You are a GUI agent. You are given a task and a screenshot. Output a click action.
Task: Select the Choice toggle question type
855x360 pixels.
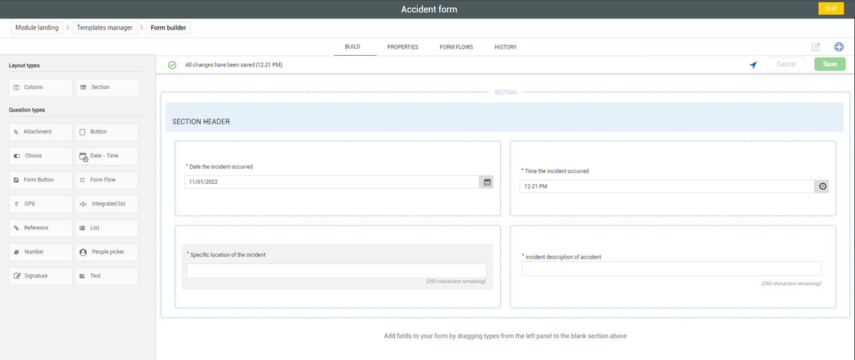[x=40, y=156]
